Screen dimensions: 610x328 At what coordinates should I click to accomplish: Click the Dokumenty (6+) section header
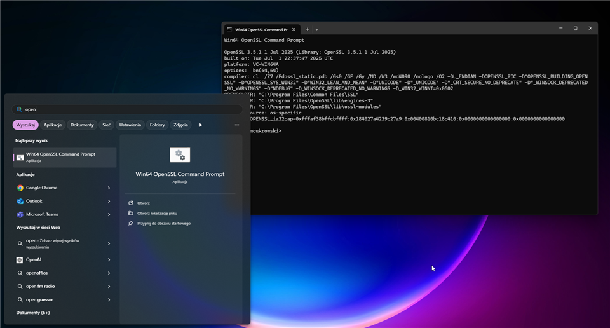tap(33, 313)
